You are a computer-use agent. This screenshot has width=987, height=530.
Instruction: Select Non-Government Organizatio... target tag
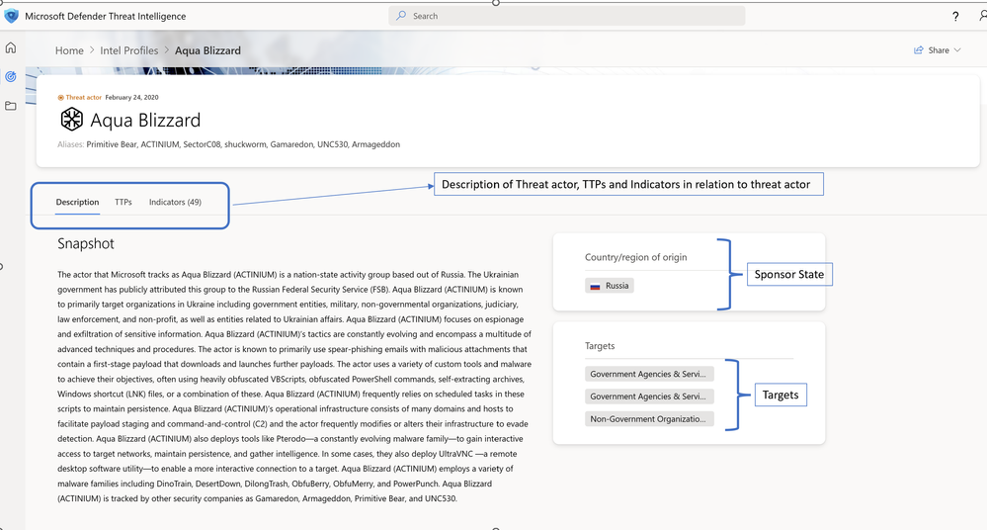(x=649, y=419)
